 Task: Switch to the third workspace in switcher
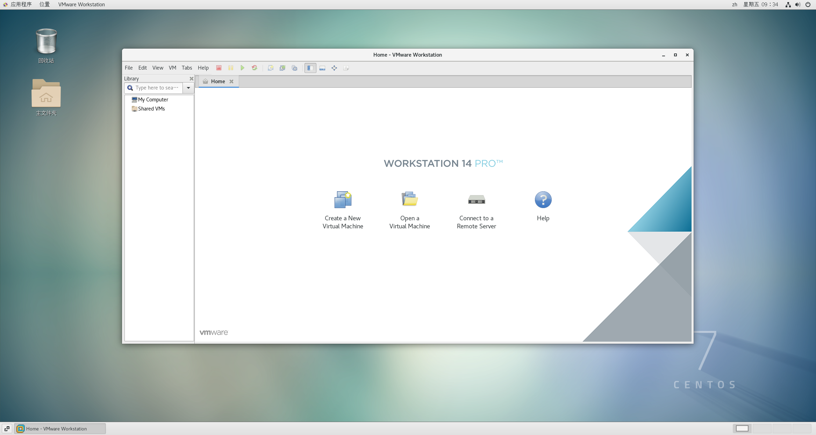pyautogui.click(x=782, y=428)
